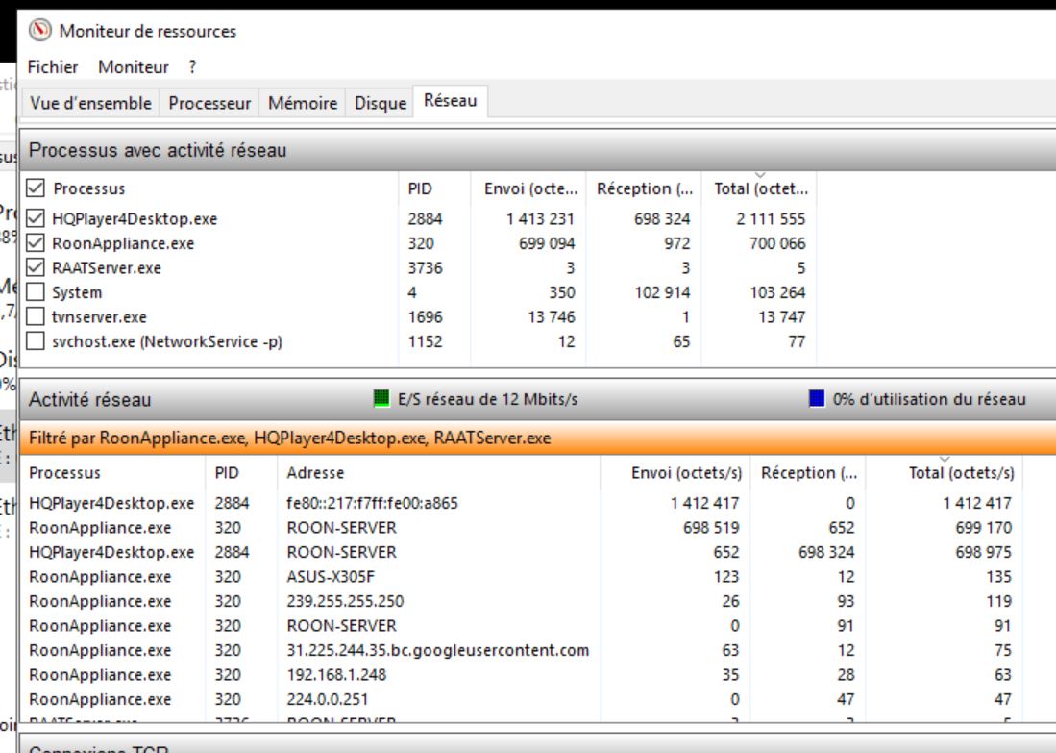The height and width of the screenshot is (753, 1056).
Task: Sort top table by PID column
Action: point(434,188)
